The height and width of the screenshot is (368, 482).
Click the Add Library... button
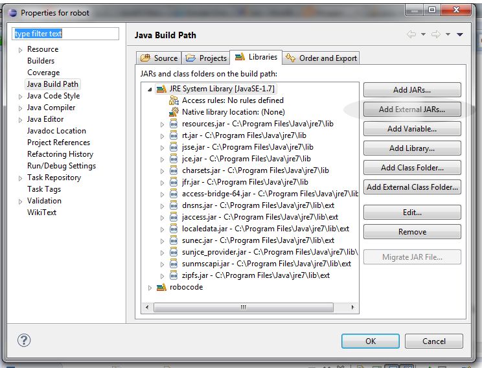tap(412, 148)
